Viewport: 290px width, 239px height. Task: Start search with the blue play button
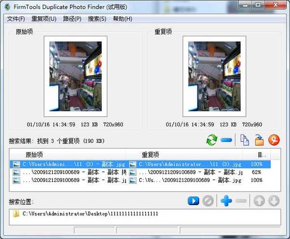pyautogui.click(x=193, y=201)
